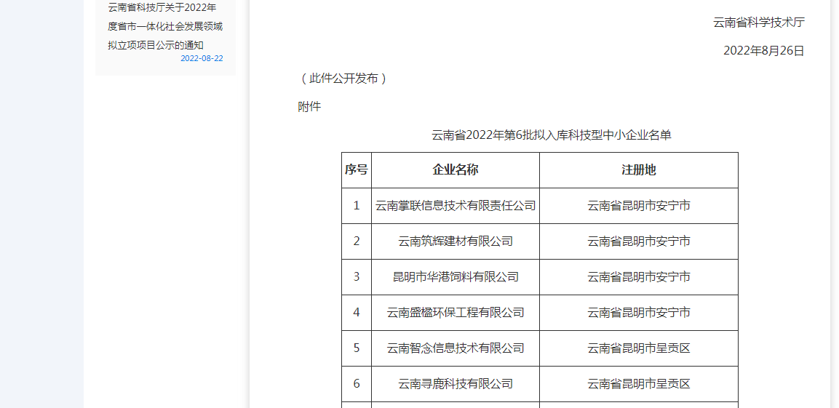Click the 注册地 cell for 昆明市华港饲料有限公司
Image resolution: width=839 pixels, height=408 pixels.
[x=639, y=277]
